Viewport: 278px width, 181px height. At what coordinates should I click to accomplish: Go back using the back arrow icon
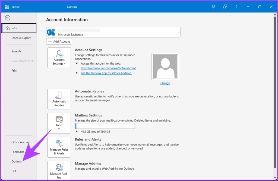click(7, 18)
